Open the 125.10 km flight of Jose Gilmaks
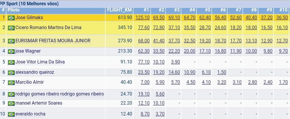290x119 pixels. (142, 18)
